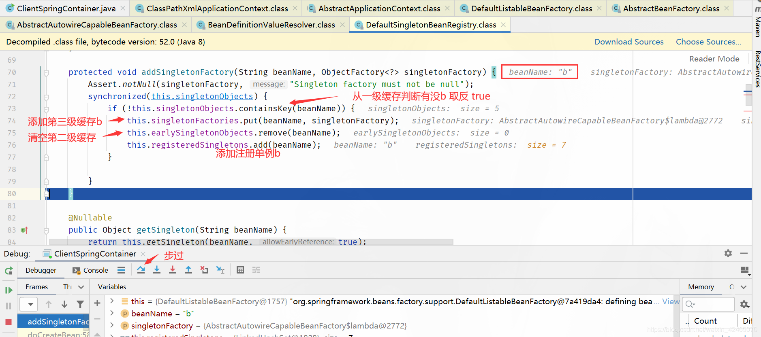The height and width of the screenshot is (337, 761).
Task: Open the thread selection dropdown in Frames
Action: pyautogui.click(x=28, y=304)
